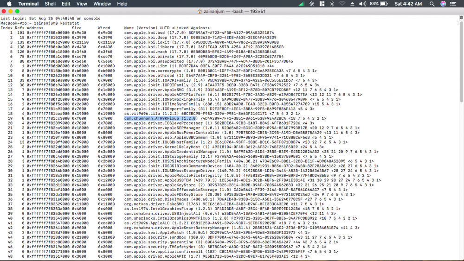Click com.apple.security.sandbox (300.0) entry
The image size is (464, 261).
[x=238, y=237]
